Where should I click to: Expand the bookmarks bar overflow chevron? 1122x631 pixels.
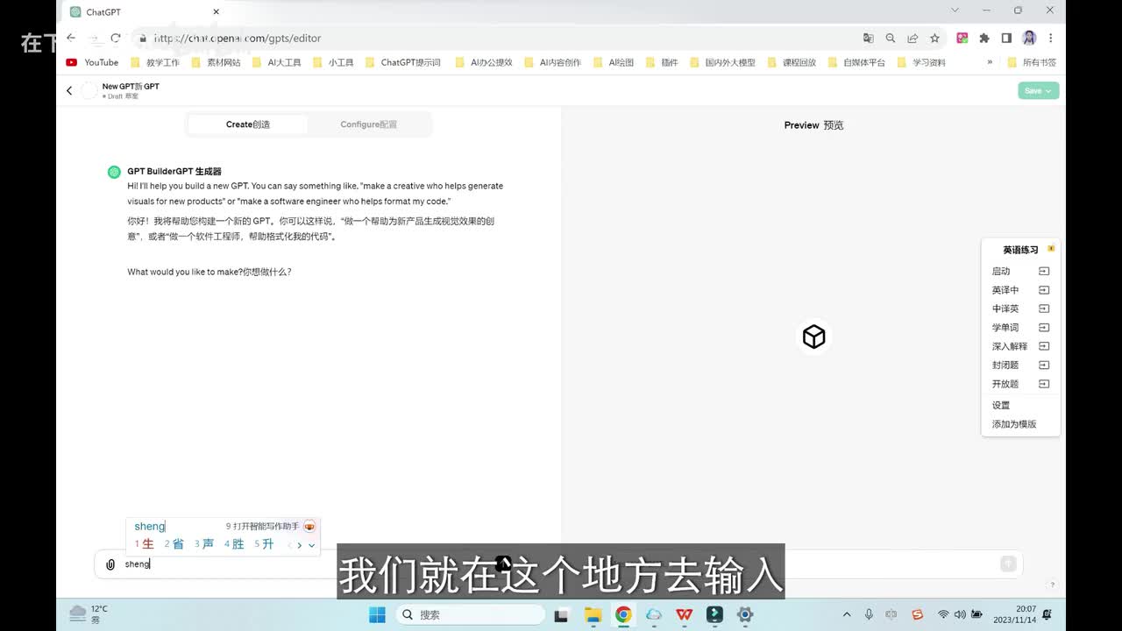pyautogui.click(x=990, y=62)
